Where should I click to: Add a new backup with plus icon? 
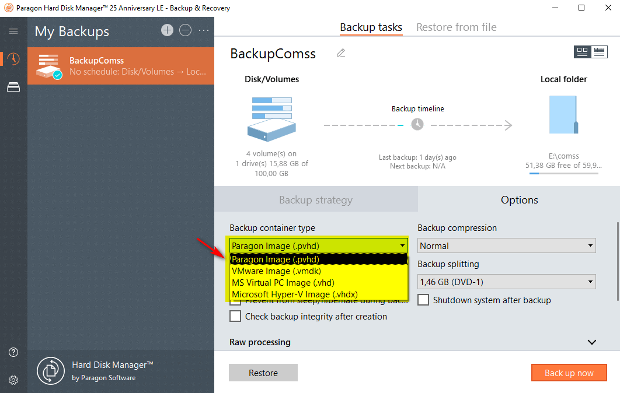click(x=168, y=30)
